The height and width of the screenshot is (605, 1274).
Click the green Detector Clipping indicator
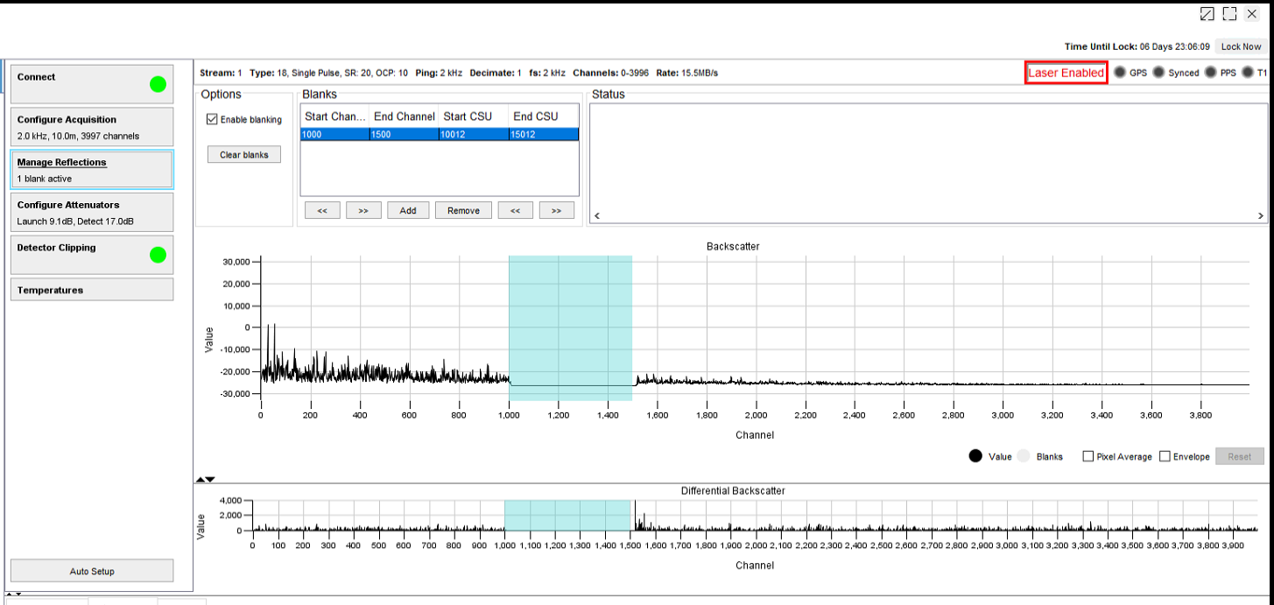158,255
